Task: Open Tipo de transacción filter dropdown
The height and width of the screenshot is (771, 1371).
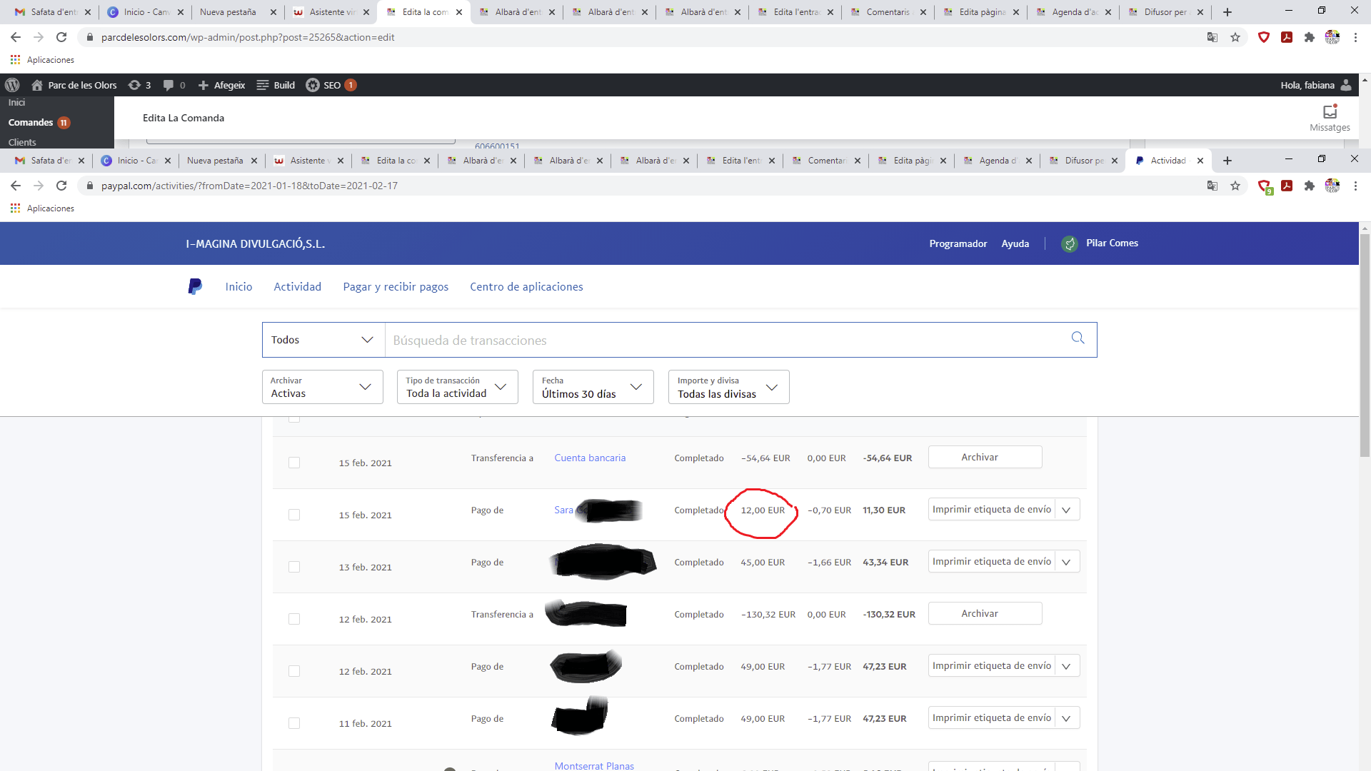Action: 458,387
